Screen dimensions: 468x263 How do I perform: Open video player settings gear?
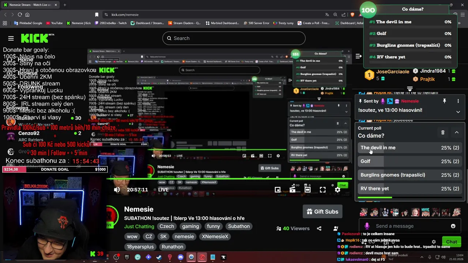337,190
